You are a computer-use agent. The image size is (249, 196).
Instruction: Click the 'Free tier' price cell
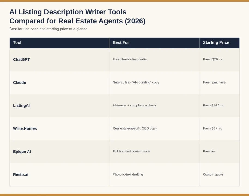(x=220, y=152)
